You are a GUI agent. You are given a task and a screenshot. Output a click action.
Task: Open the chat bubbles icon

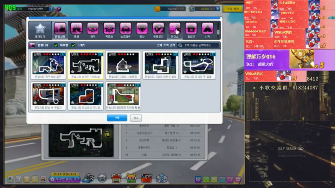tap(214, 179)
